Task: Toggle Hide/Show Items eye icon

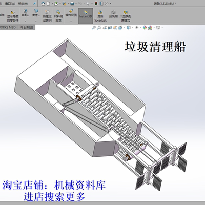Action: tap(136, 28)
